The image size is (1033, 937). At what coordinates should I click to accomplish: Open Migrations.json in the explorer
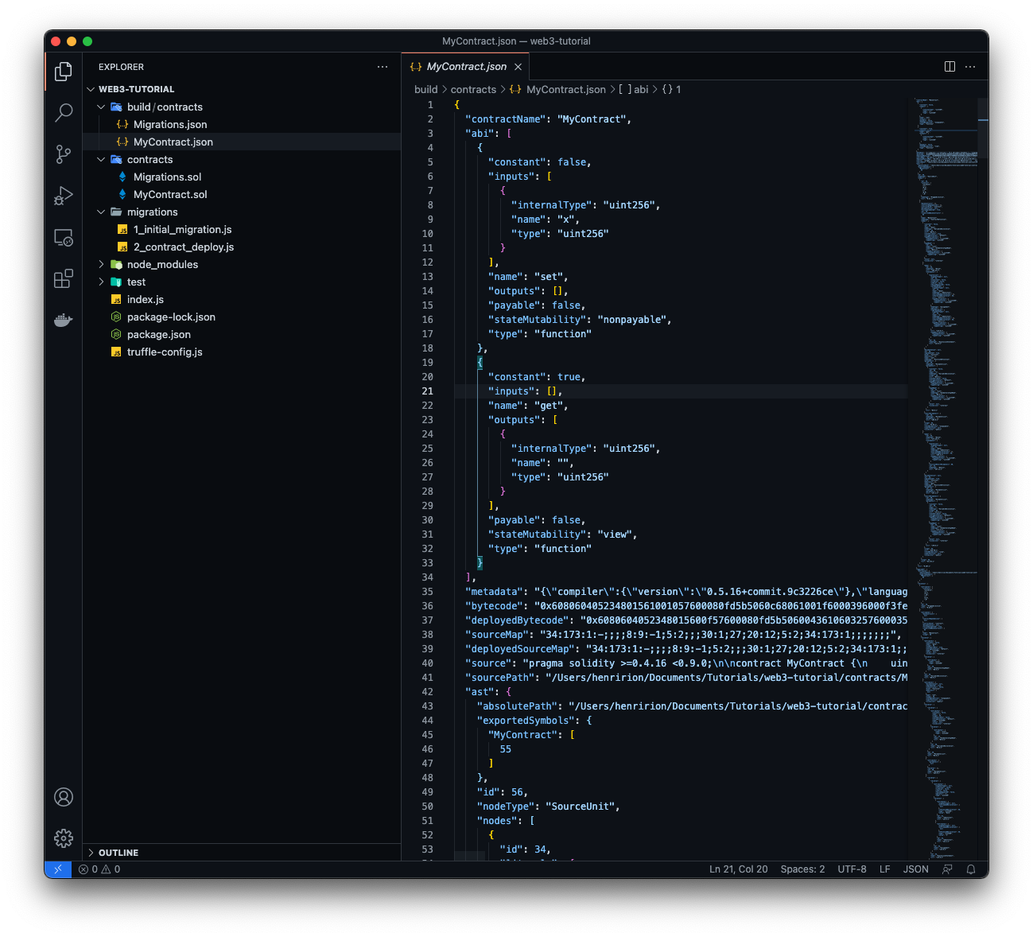[242, 124]
